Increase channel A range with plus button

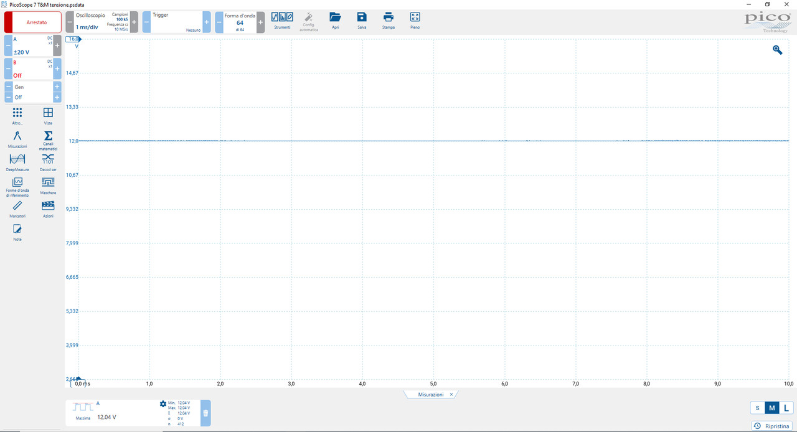point(57,45)
